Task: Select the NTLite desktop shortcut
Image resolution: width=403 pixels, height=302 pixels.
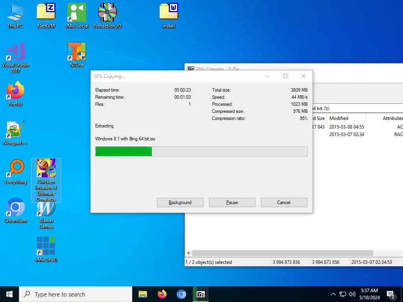Action: (x=77, y=55)
